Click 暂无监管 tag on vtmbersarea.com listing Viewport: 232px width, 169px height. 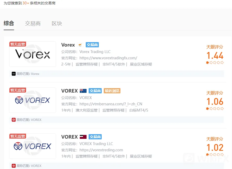click(x=18, y=90)
